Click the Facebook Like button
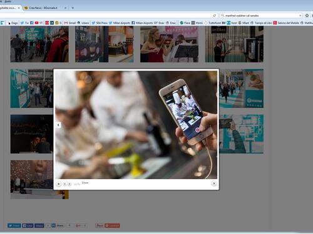This screenshot has width=313, height=234. 28,226
